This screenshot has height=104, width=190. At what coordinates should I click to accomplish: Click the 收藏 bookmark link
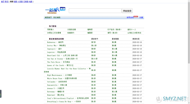click(141, 17)
